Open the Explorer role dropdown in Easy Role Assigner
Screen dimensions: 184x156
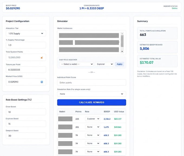pos(104,64)
